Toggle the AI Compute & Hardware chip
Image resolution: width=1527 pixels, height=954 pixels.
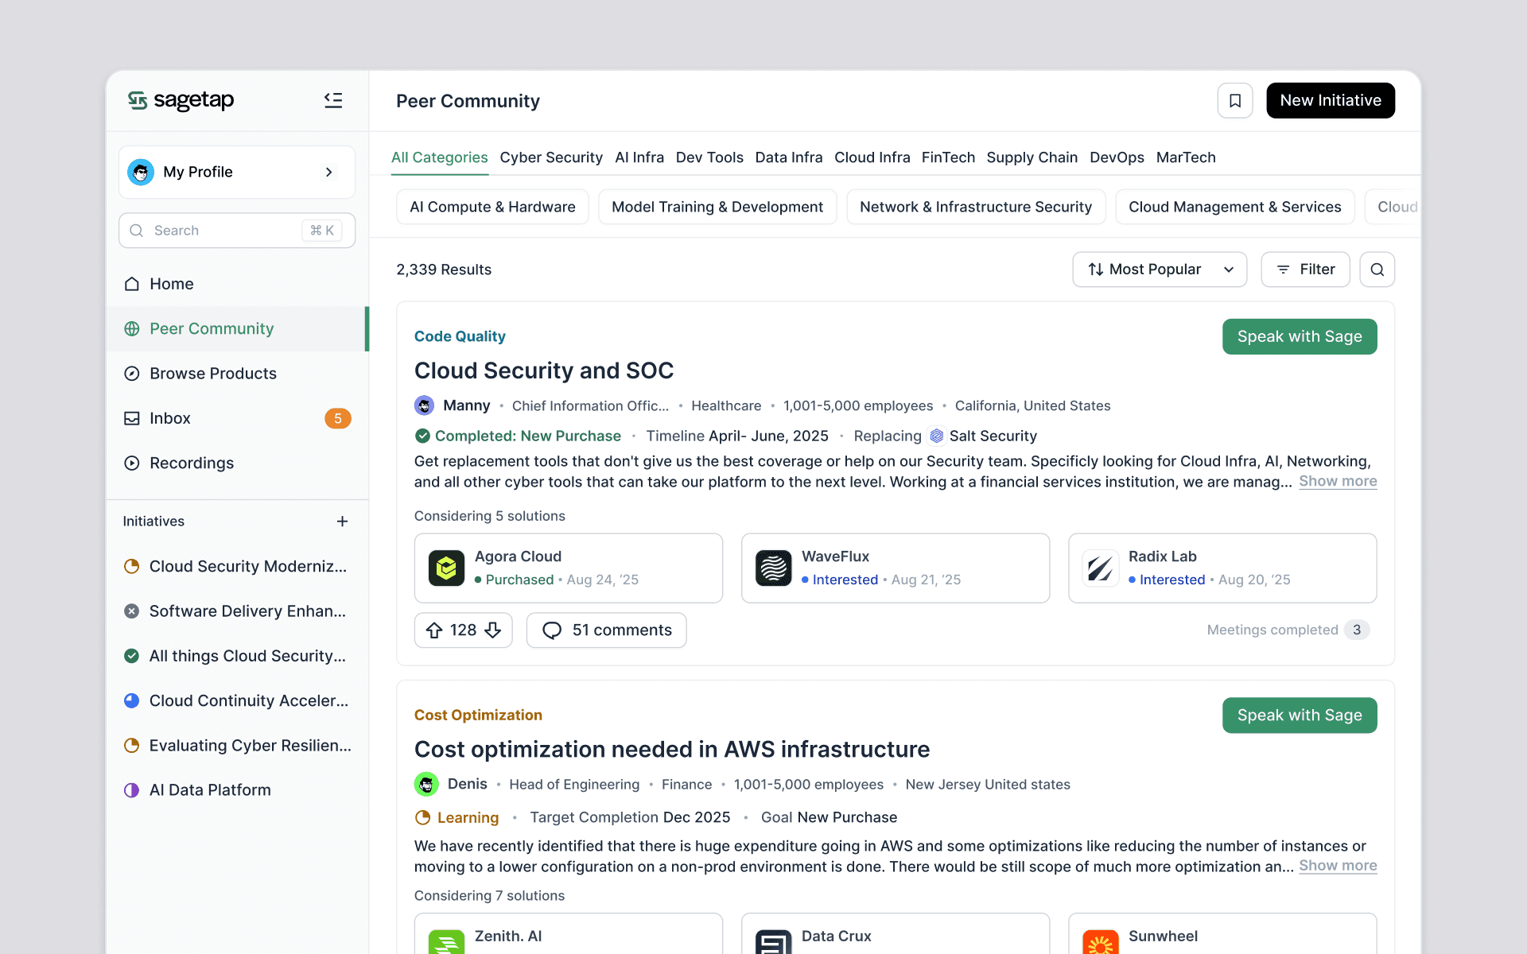coord(492,207)
